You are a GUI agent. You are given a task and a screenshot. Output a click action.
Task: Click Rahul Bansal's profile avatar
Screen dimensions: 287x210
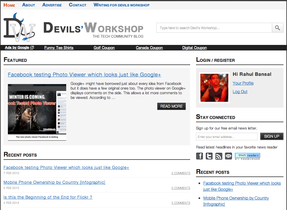click(214, 88)
